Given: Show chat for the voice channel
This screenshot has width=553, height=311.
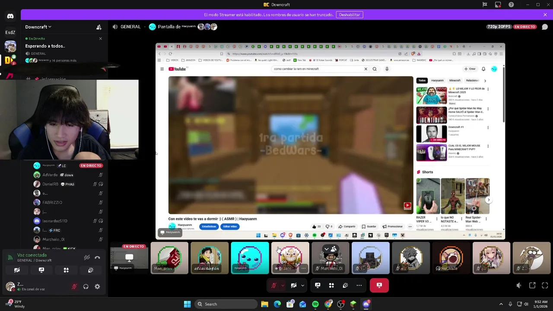Looking at the screenshot, I should point(545,27).
